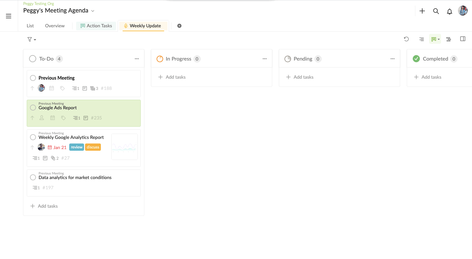Open the hamburger navigation menu
Screen dimensions: 472x259
click(9, 16)
